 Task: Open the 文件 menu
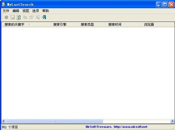click(6, 11)
